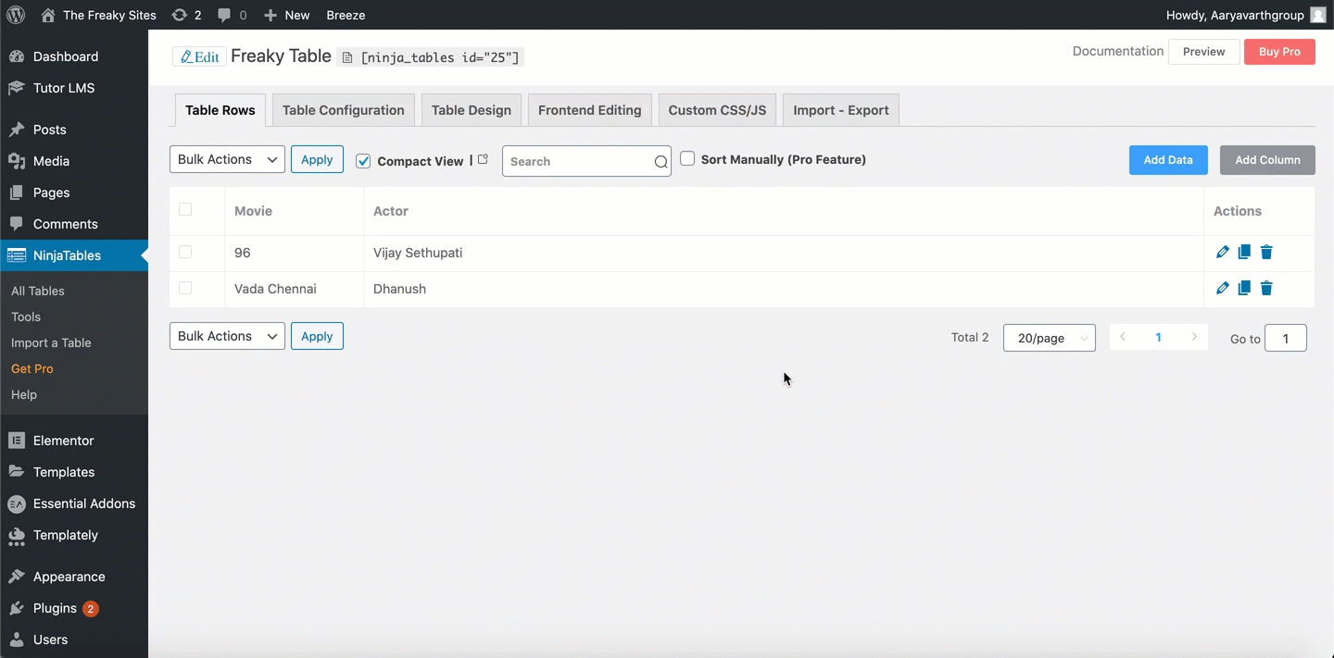The image size is (1334, 658).
Task: Click the edit pencil icon for row 96
Action: tap(1222, 252)
